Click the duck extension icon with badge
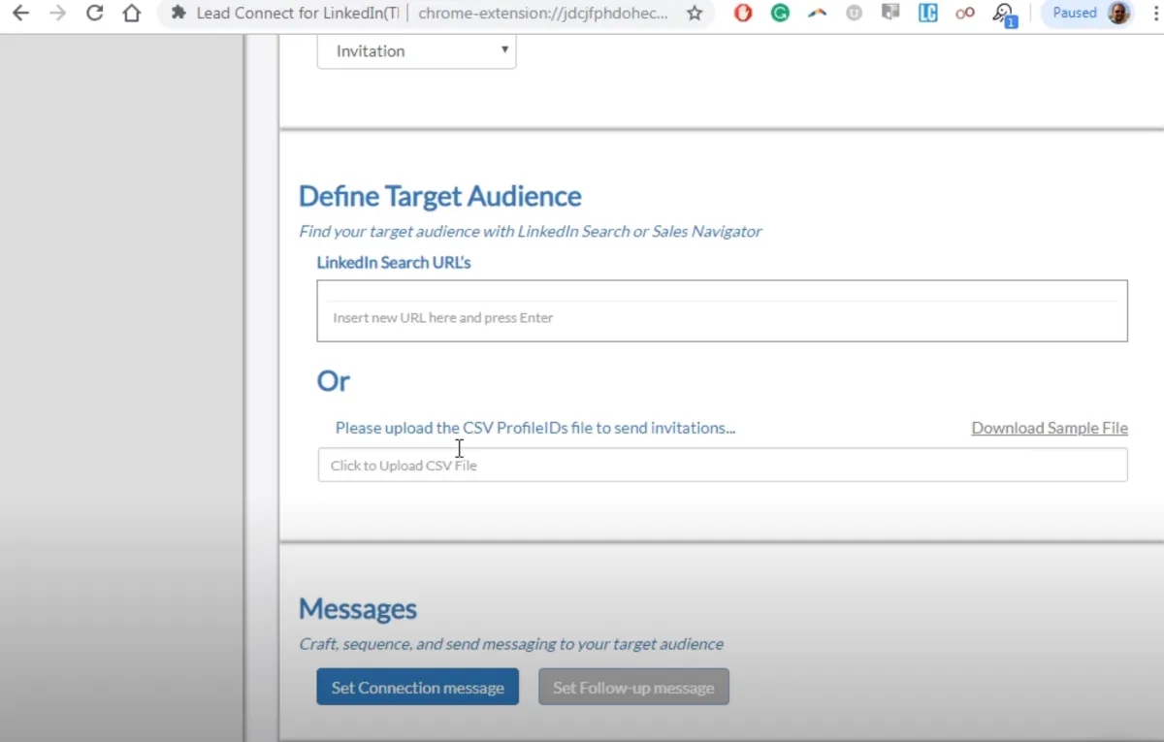The image size is (1164, 742). pyautogui.click(x=1003, y=14)
